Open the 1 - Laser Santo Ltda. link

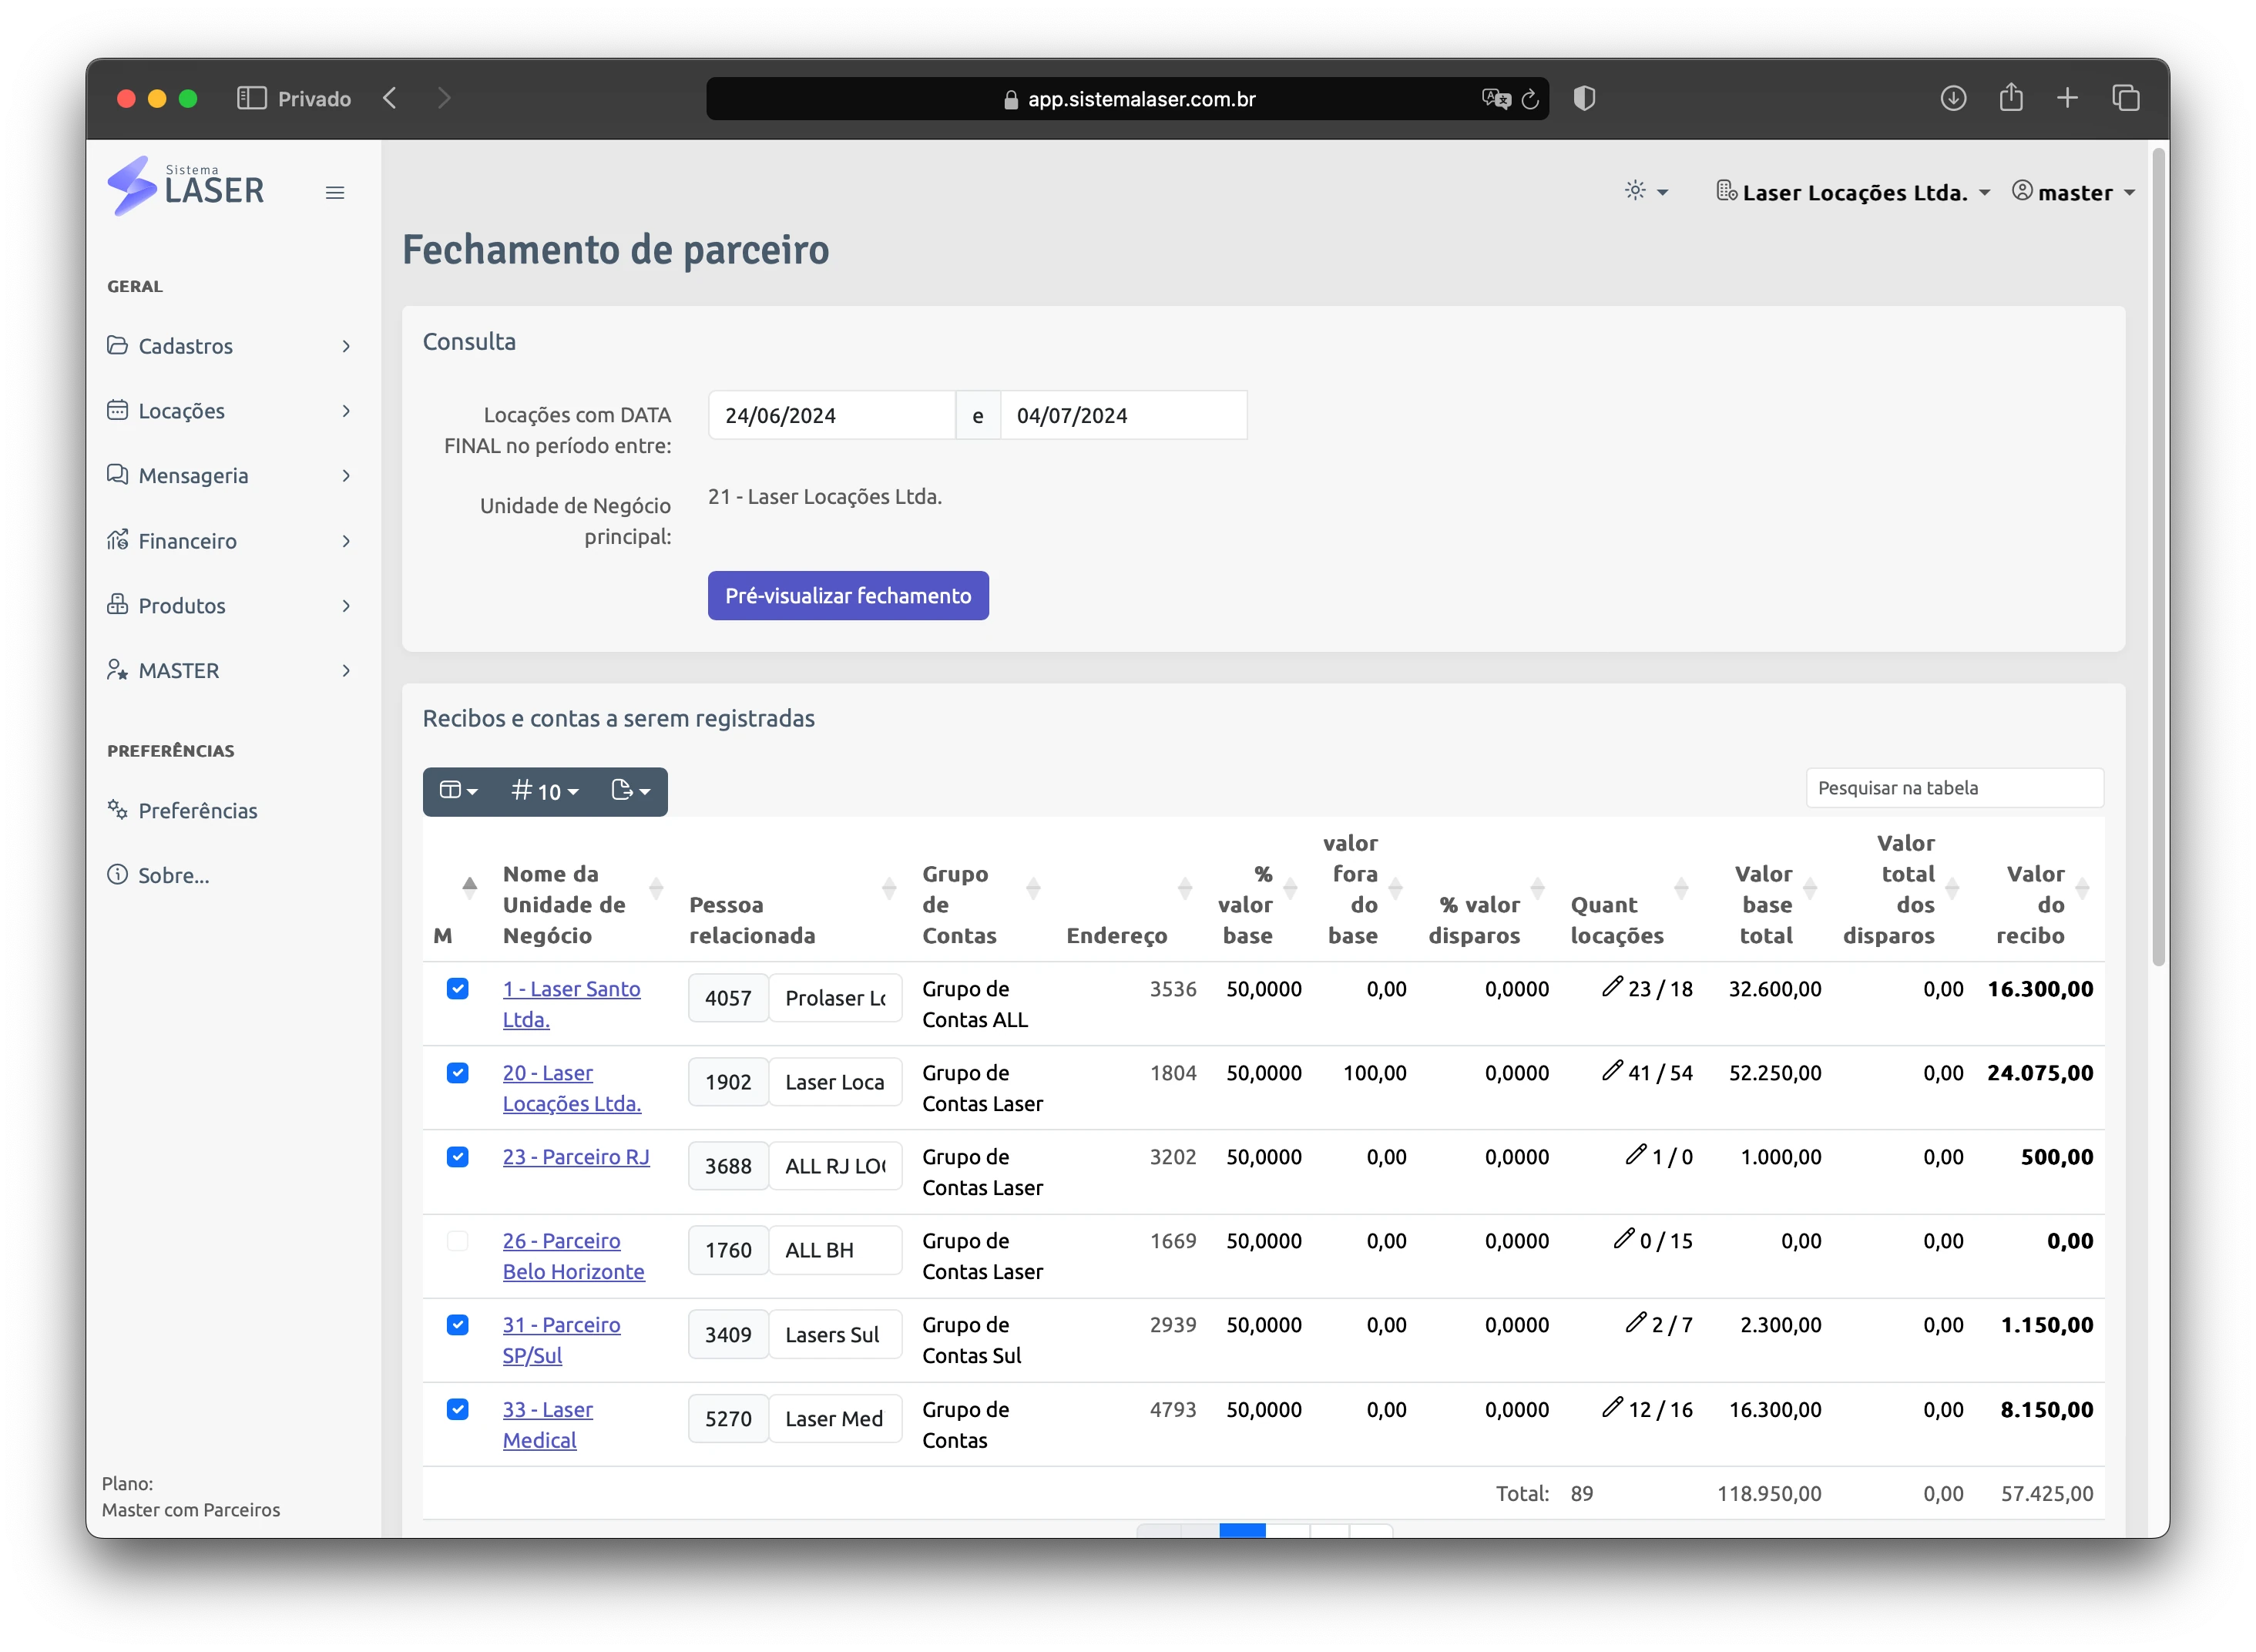pyautogui.click(x=571, y=1003)
